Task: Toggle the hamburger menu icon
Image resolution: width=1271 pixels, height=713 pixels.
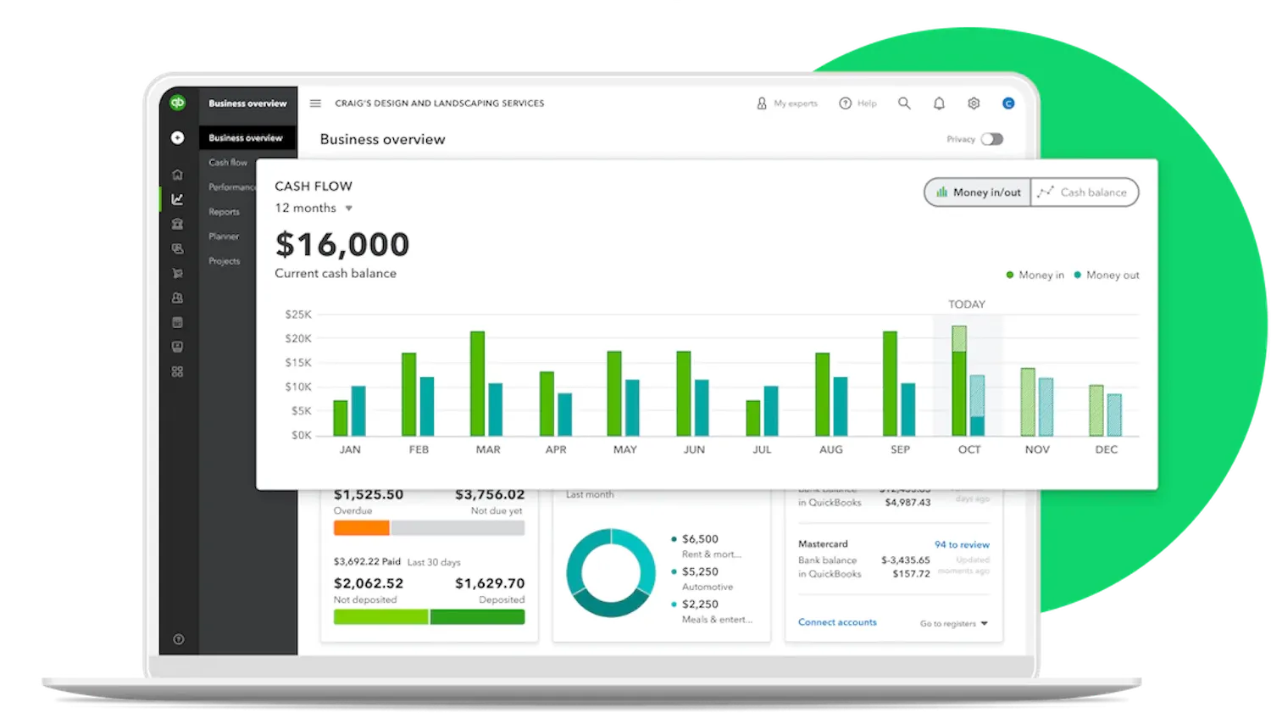Action: point(315,103)
